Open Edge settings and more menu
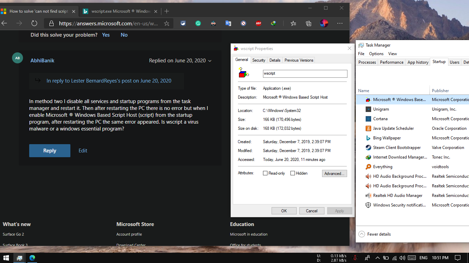The width and height of the screenshot is (469, 263). tap(340, 23)
